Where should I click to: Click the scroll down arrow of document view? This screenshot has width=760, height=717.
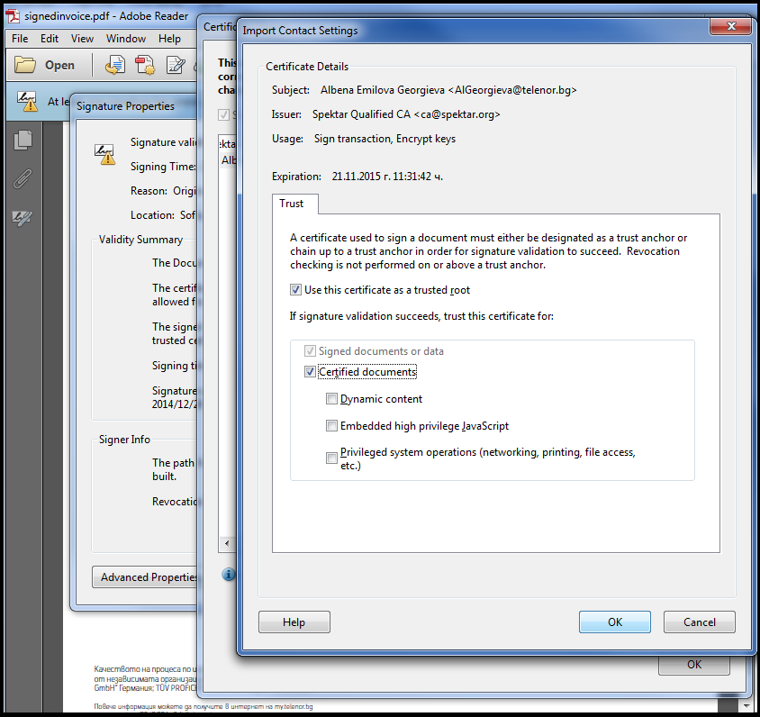click(x=746, y=706)
